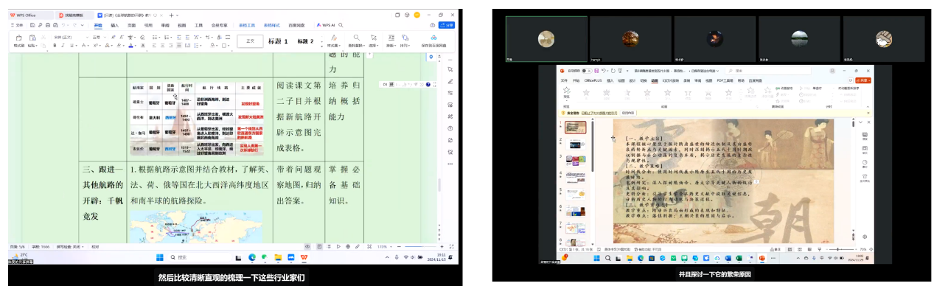
Task: Collapse the PowerPoint ribbon chevron
Action: (x=868, y=107)
